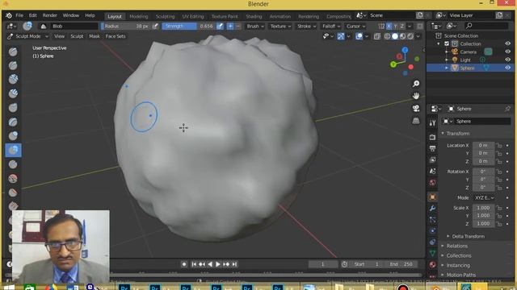Click the Blob brush preview thumbnail
Image resolution: width=517 pixels, height=290 pixels.
click(x=27, y=26)
